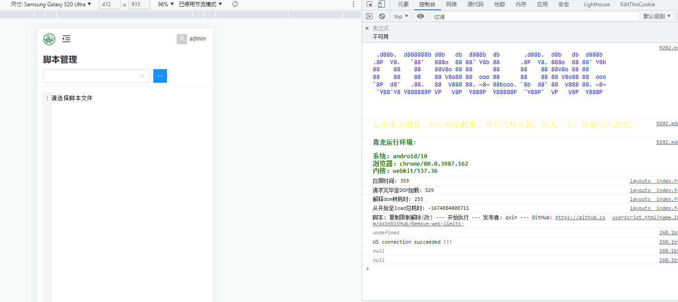The image size is (678, 302).
Task: Open 9202 source link beside 青龙运行环境
Action: 667,142
